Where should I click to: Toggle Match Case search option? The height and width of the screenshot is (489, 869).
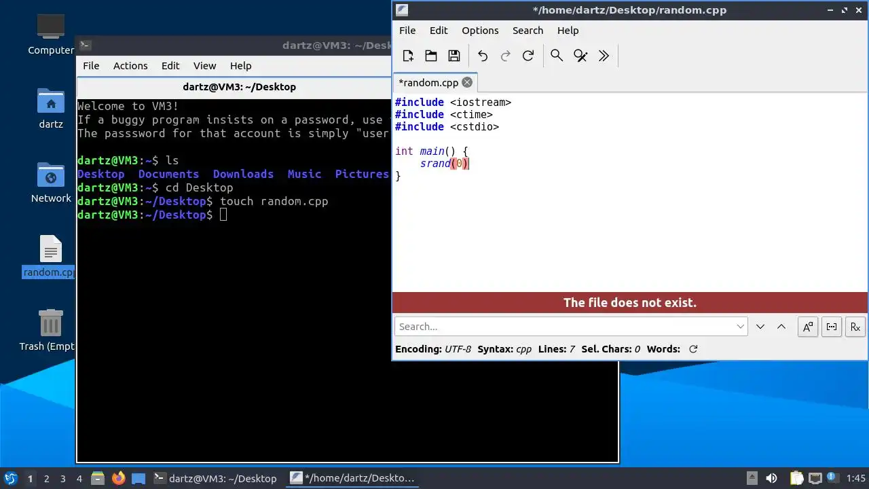[808, 327]
